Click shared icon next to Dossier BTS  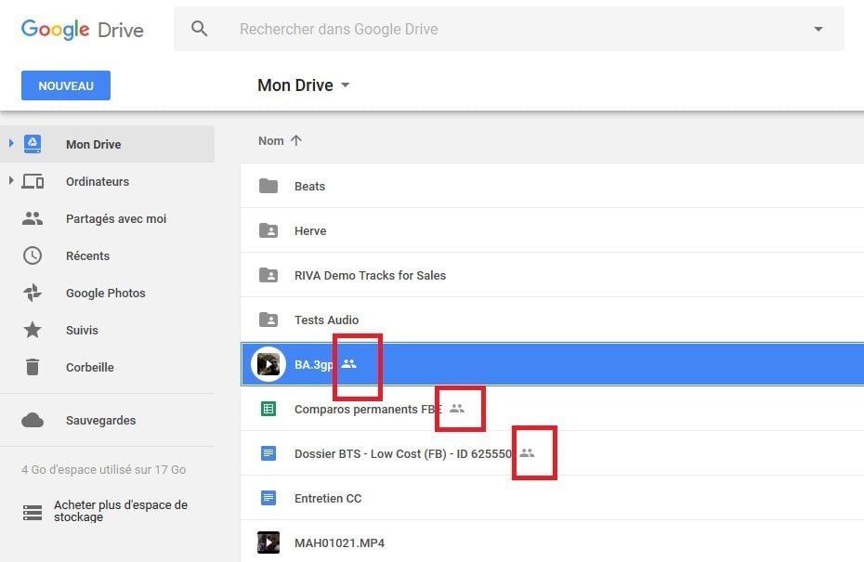(x=528, y=453)
